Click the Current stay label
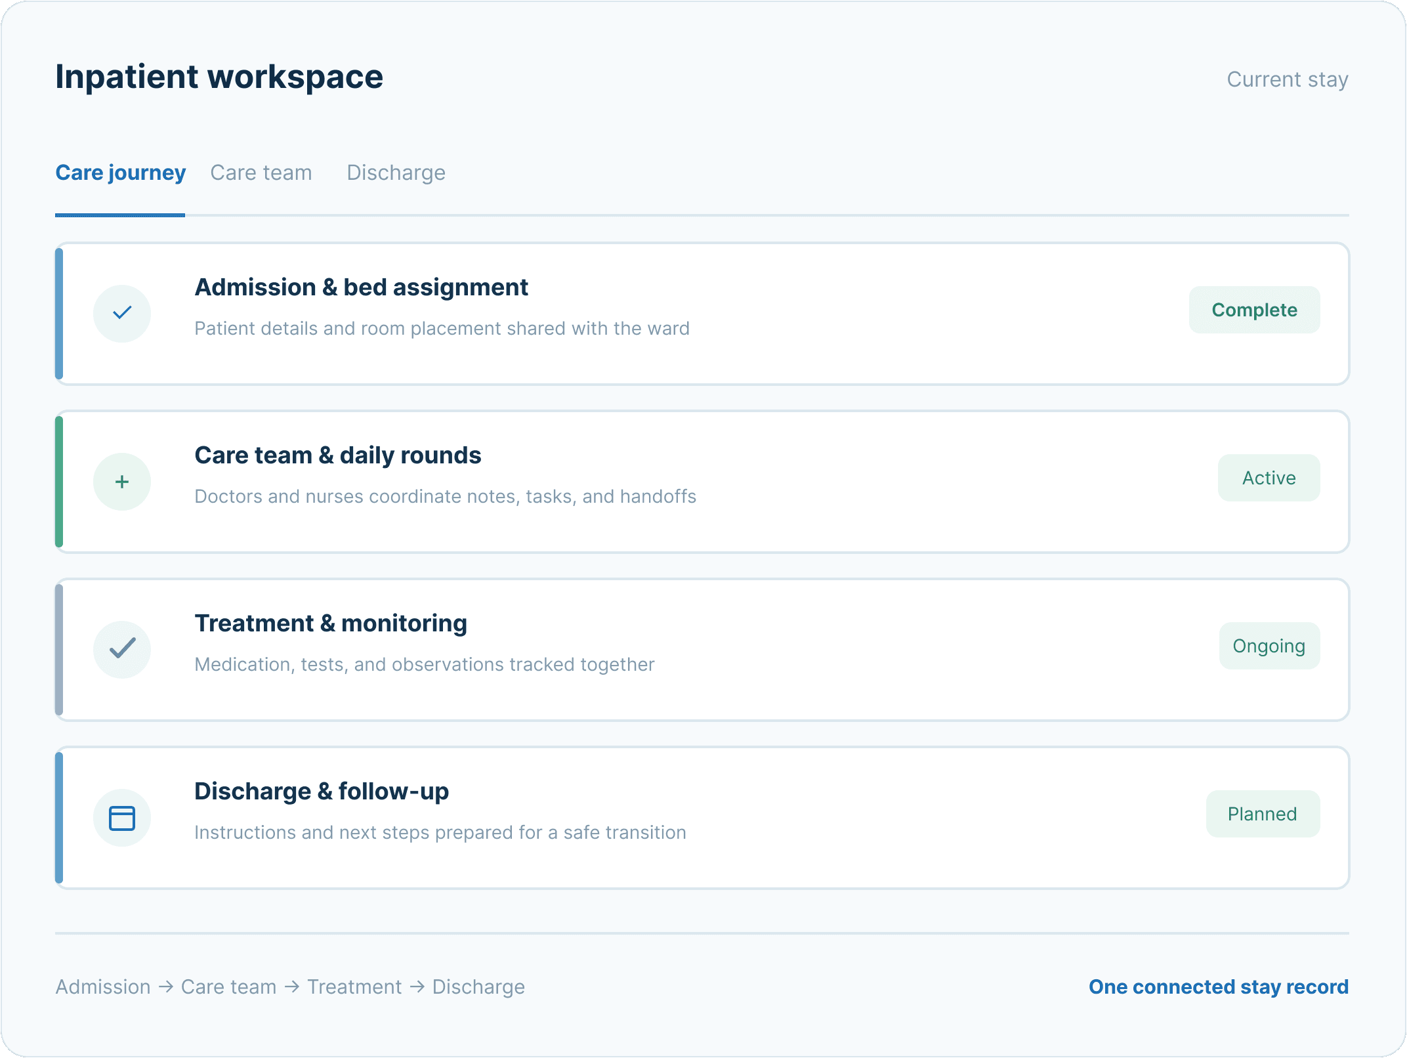This screenshot has height=1058, width=1407. coord(1288,79)
